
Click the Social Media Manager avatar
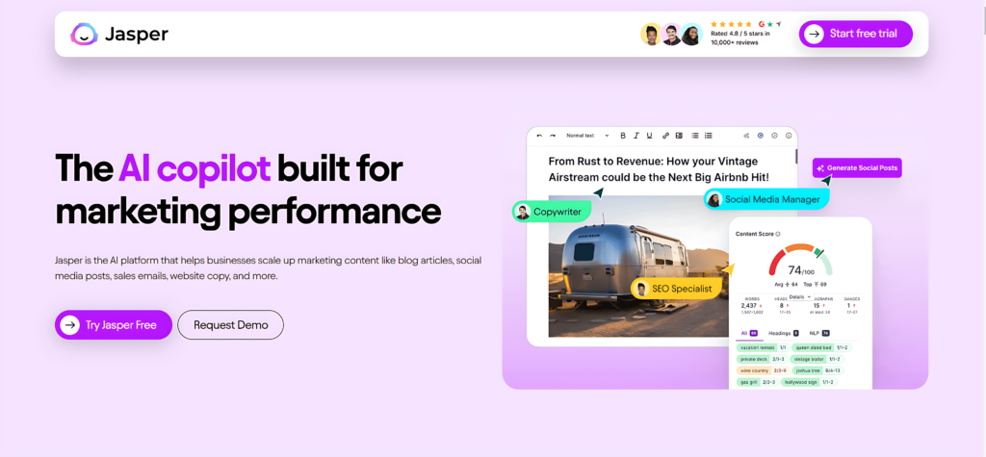click(x=714, y=199)
